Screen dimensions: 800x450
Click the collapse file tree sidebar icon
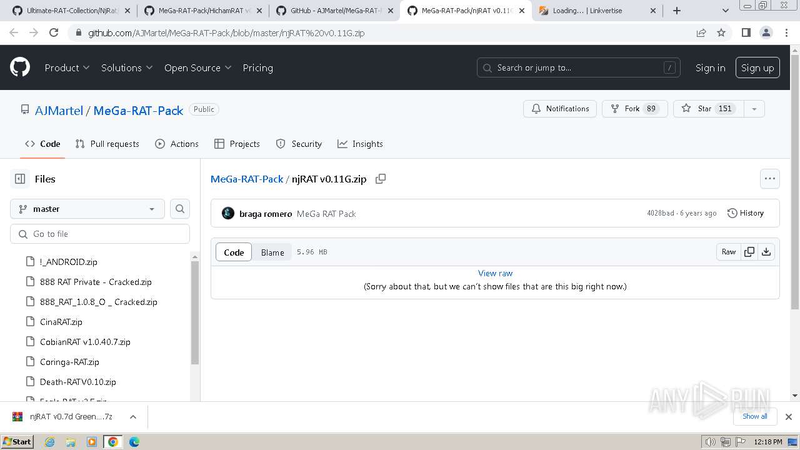coord(20,179)
